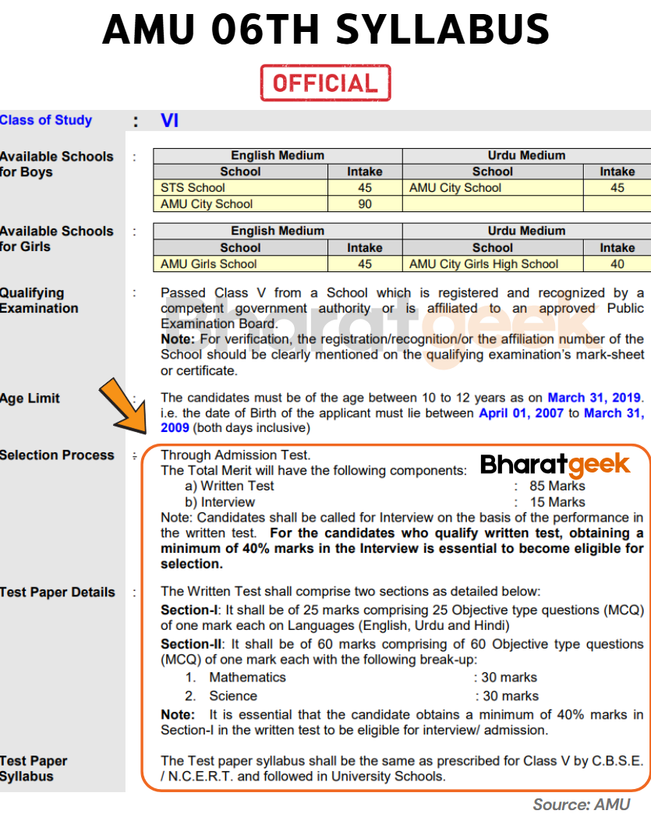Screen dimensions: 651x814
Task: Select the Selection Process label
Action: pos(57,455)
